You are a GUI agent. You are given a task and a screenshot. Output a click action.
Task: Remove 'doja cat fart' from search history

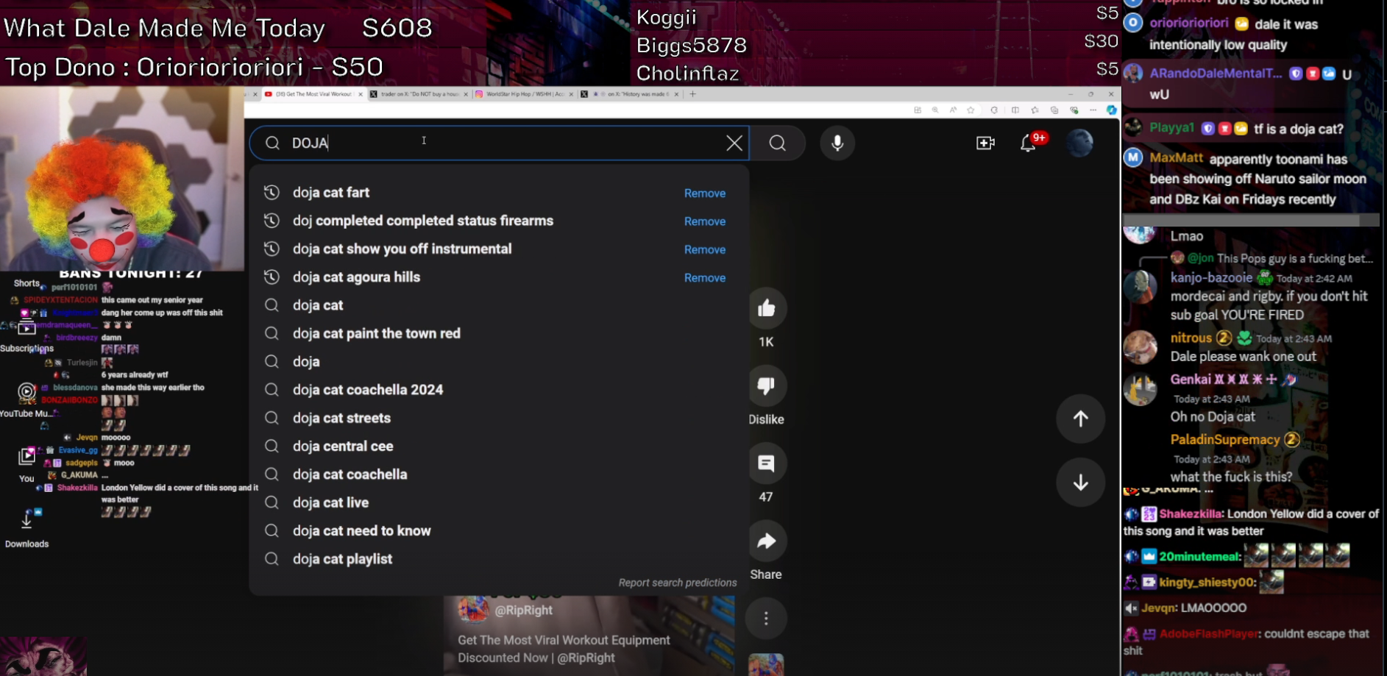point(705,193)
